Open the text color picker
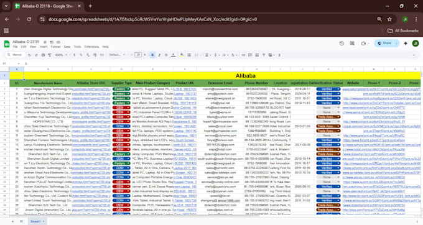Image resolution: width=423 pixels, height=225 pixels. pyautogui.click(x=173, y=55)
